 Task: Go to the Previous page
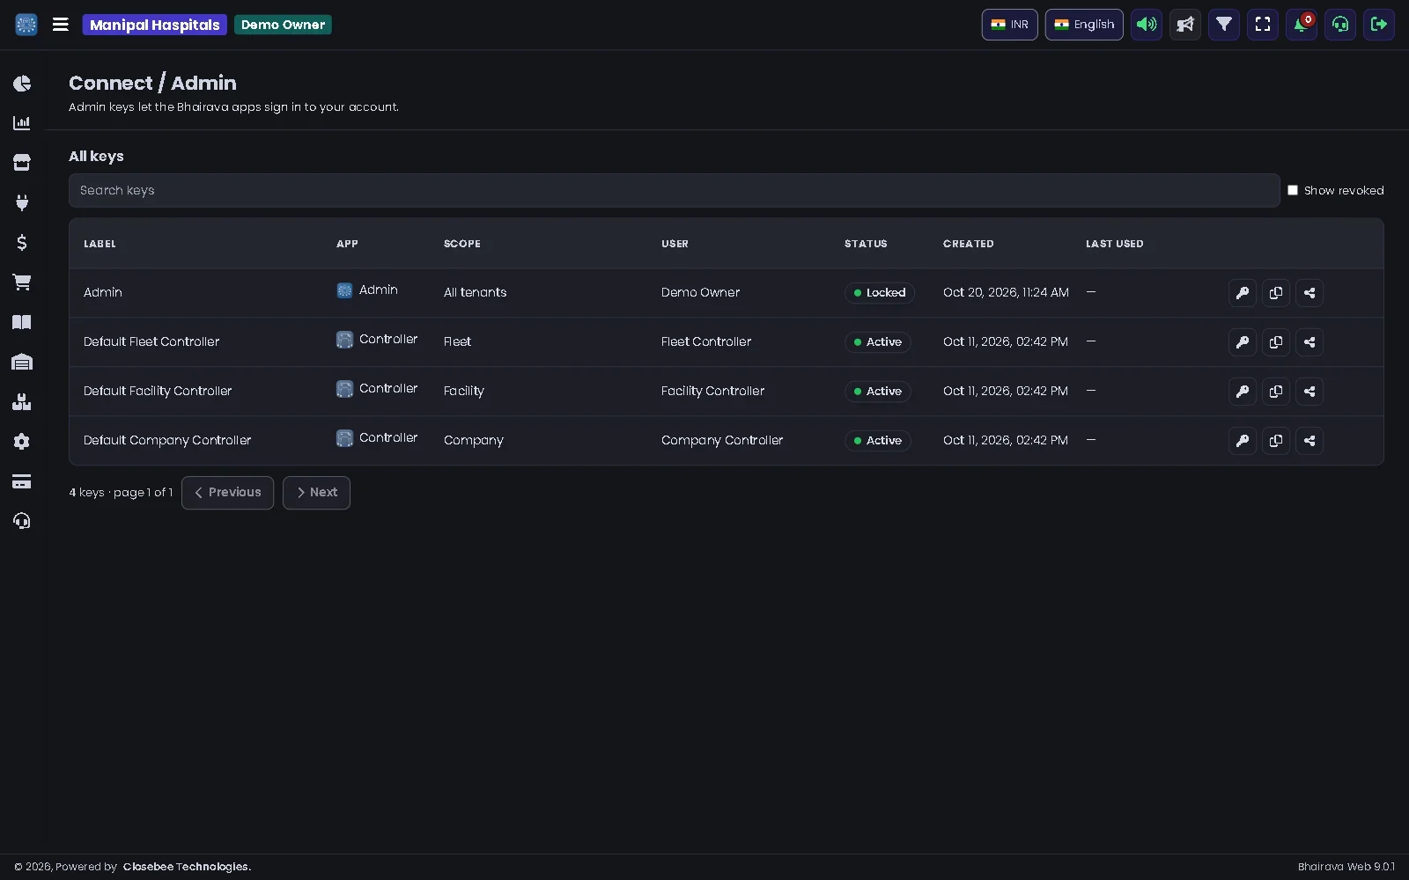(x=227, y=493)
